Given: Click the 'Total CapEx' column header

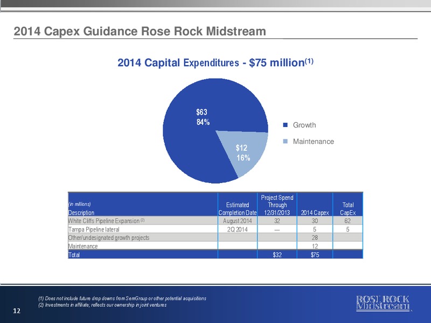Looking at the screenshot, I should point(347,209).
